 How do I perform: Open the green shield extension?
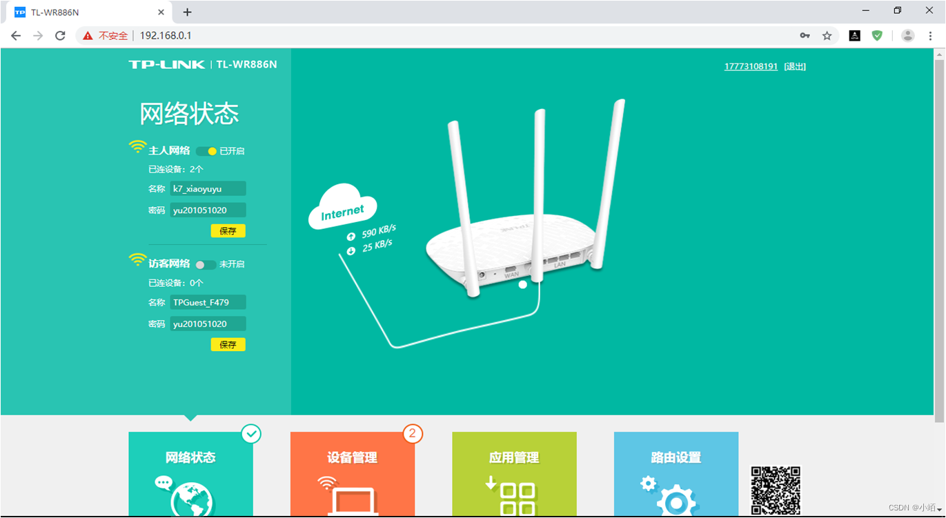(877, 35)
